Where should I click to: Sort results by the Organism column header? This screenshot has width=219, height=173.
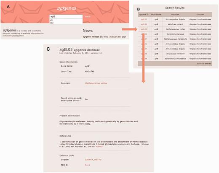[175, 14]
